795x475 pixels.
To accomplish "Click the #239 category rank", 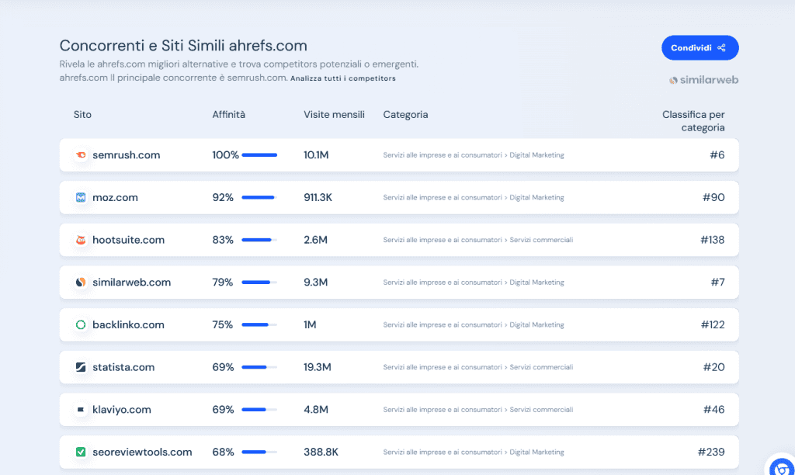I will (x=711, y=452).
